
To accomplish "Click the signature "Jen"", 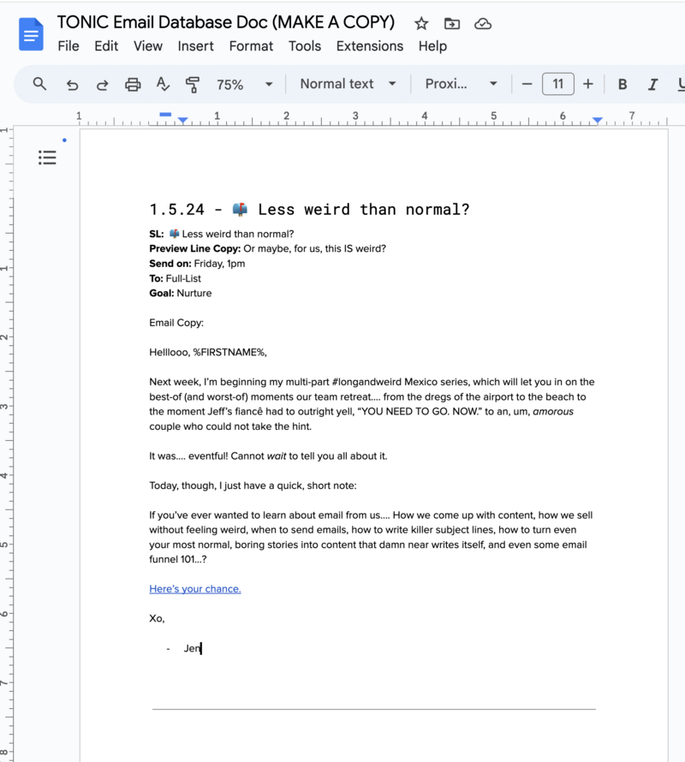I will tap(192, 648).
